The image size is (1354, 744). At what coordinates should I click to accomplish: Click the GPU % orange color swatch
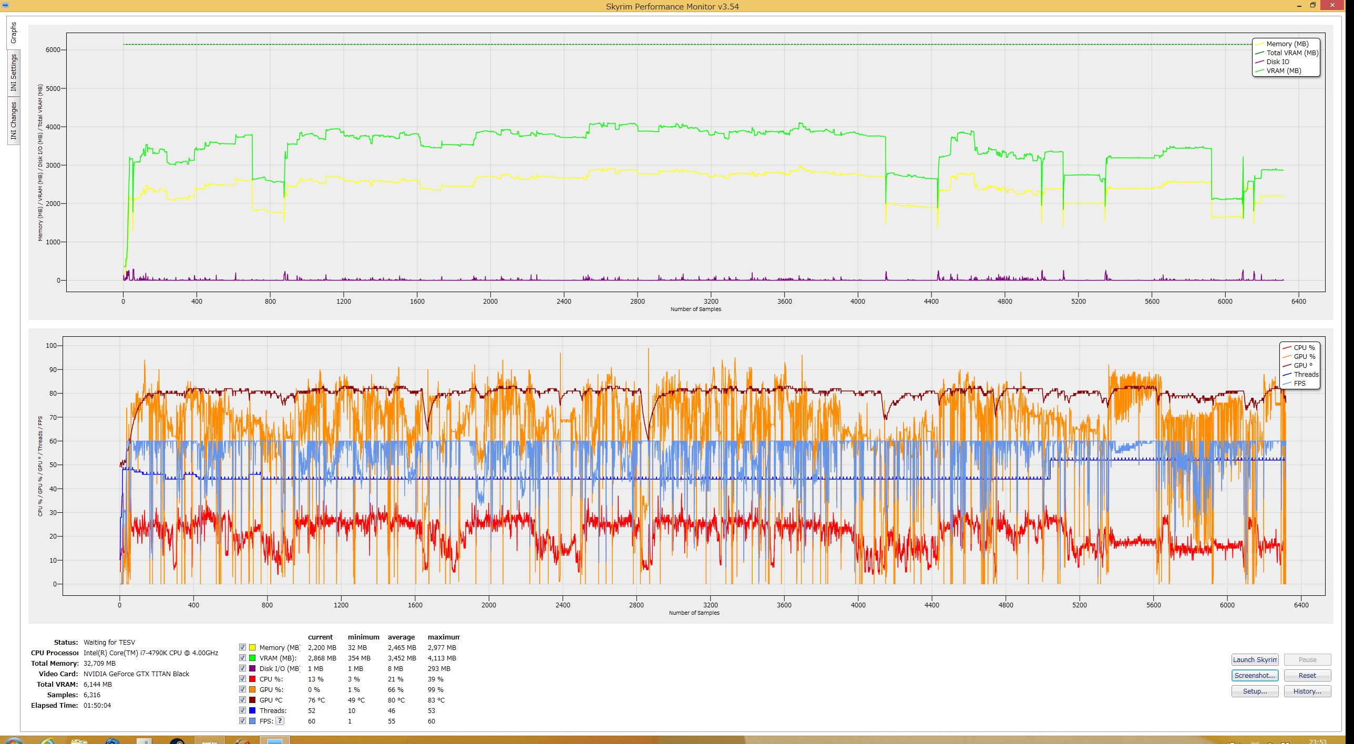[252, 689]
